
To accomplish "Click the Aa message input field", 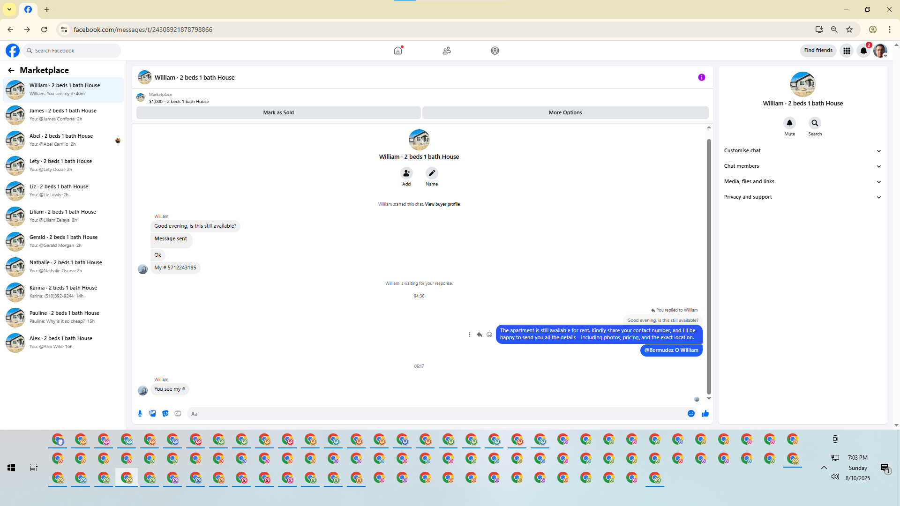I will point(436,414).
